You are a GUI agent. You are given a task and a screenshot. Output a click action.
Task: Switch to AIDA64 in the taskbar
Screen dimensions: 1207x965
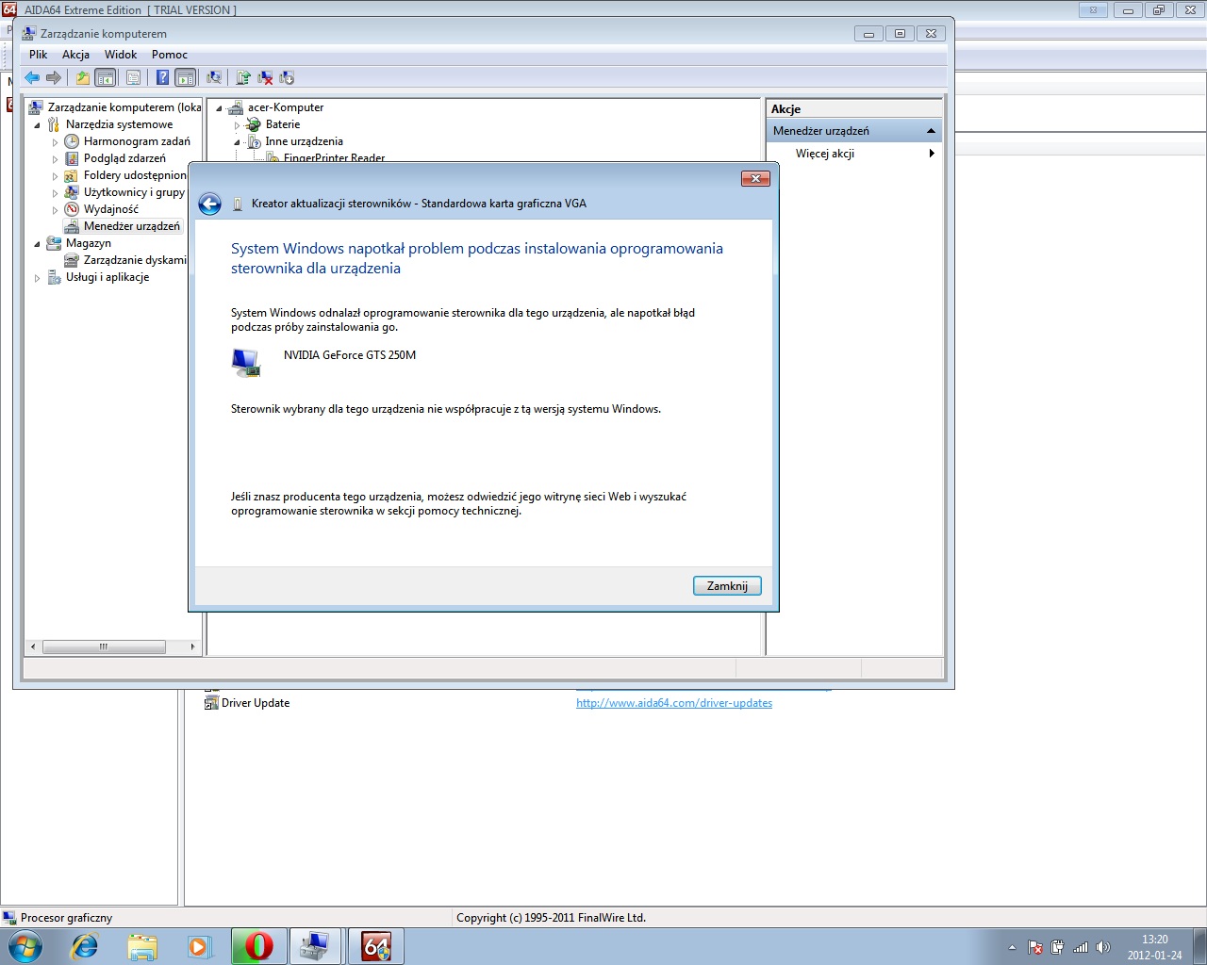pos(376,946)
